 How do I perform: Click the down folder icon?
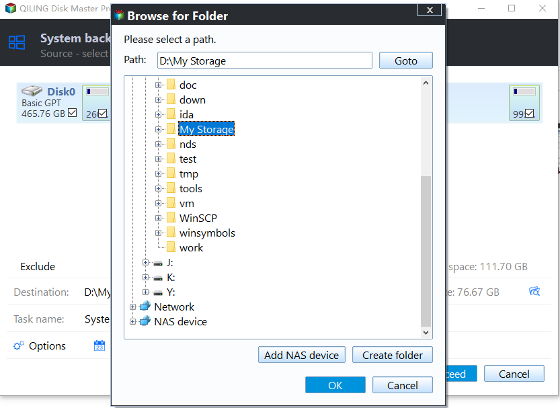pos(171,99)
